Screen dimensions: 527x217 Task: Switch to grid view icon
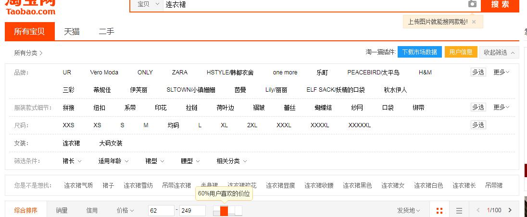tap(439, 211)
